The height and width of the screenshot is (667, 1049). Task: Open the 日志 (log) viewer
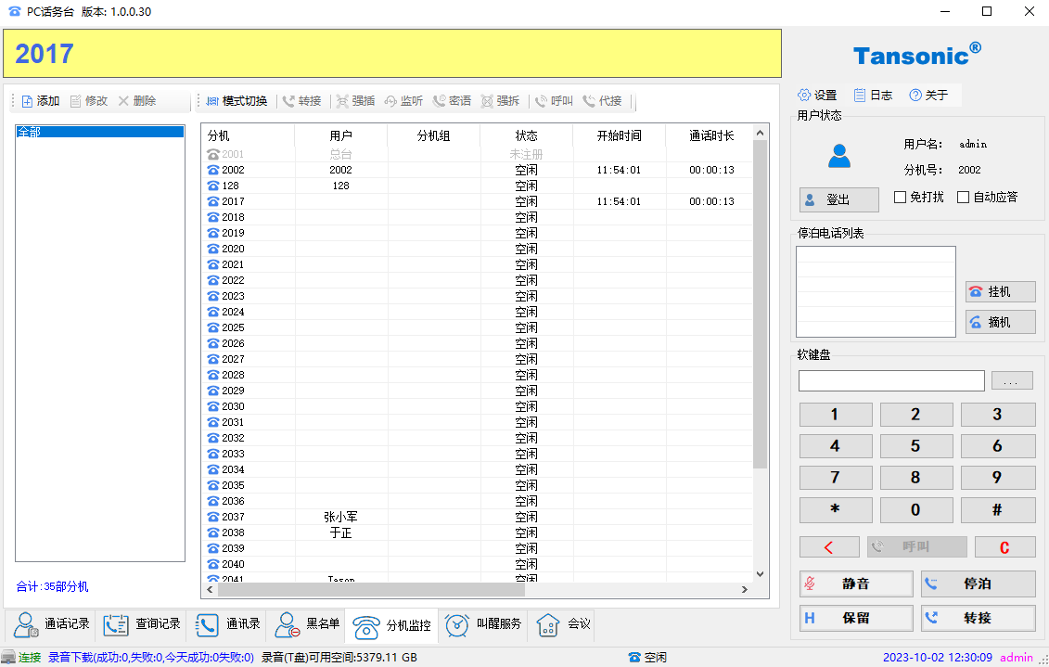tap(873, 95)
